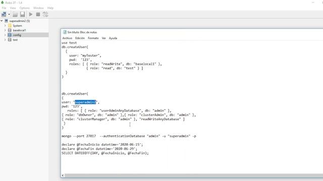Viewport: 323px width, 181px height.
Task: Click the declare @FechaFin line
Action: coord(99,149)
